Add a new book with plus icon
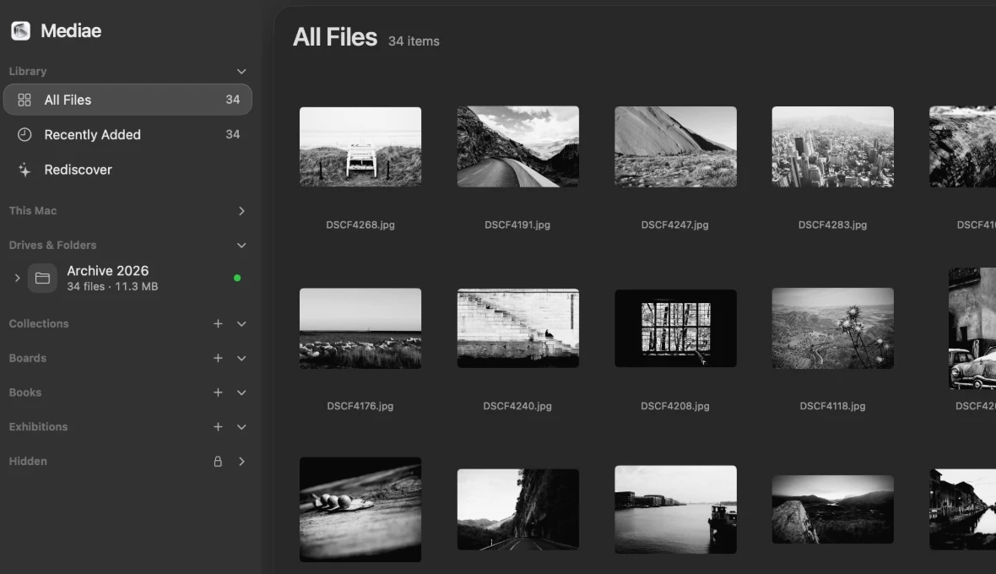This screenshot has height=574, width=996. (218, 393)
